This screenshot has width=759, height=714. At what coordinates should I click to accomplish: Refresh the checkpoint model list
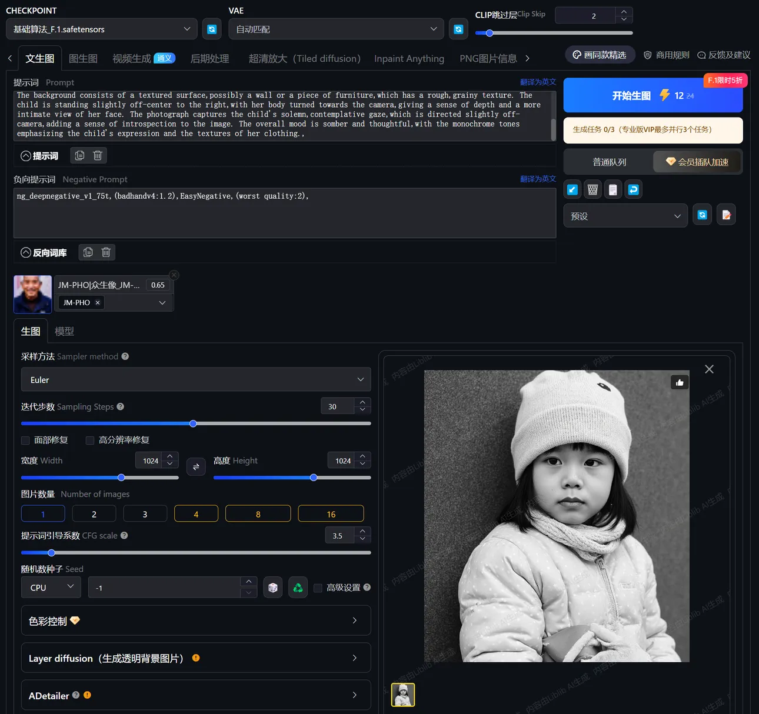(x=212, y=29)
